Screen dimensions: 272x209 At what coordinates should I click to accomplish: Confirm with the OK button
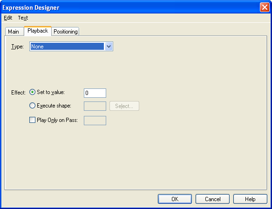[175, 199]
